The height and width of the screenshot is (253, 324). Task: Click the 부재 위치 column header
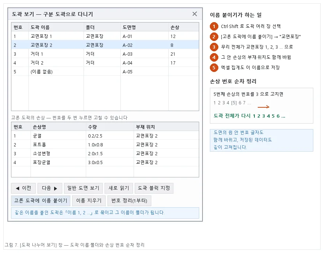166,127
